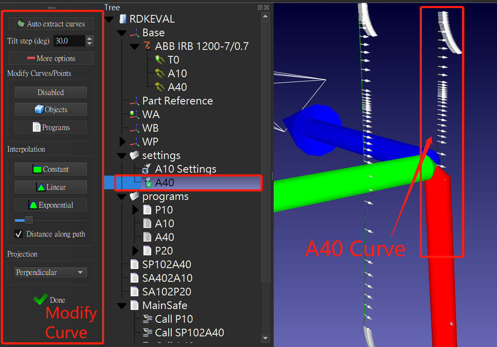
Task: Click Auto extract curves button
Action: [x=51, y=24]
